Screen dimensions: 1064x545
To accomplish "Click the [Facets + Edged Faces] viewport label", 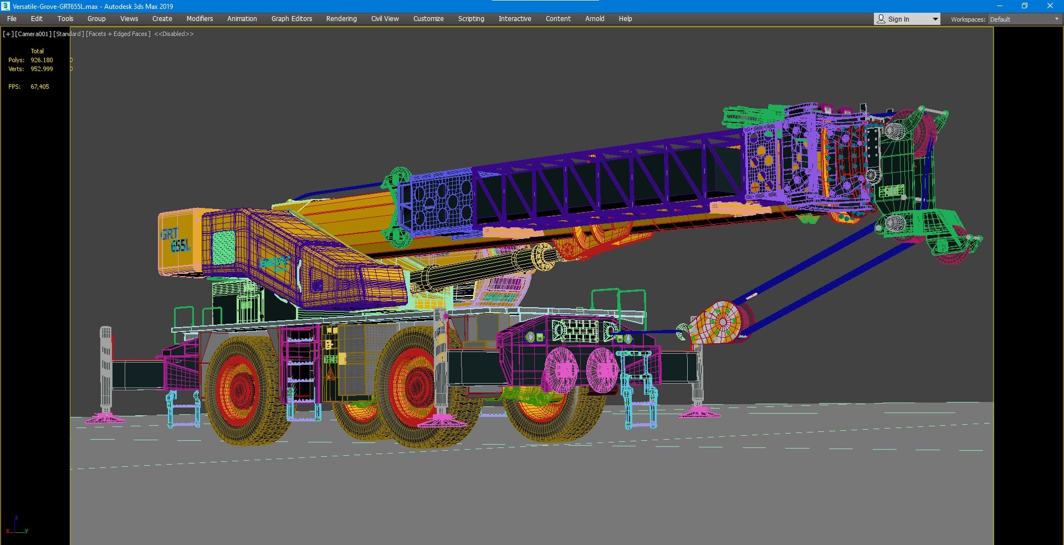I will coord(118,34).
